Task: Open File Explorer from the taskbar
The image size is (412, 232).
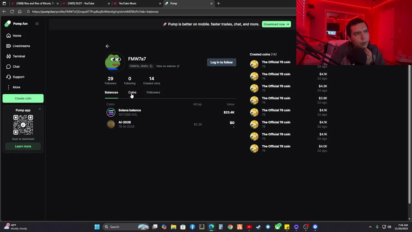Action: coord(173,227)
